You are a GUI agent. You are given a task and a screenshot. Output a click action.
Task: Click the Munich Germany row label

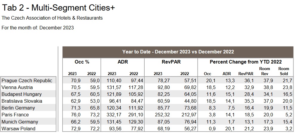click(x=20, y=122)
